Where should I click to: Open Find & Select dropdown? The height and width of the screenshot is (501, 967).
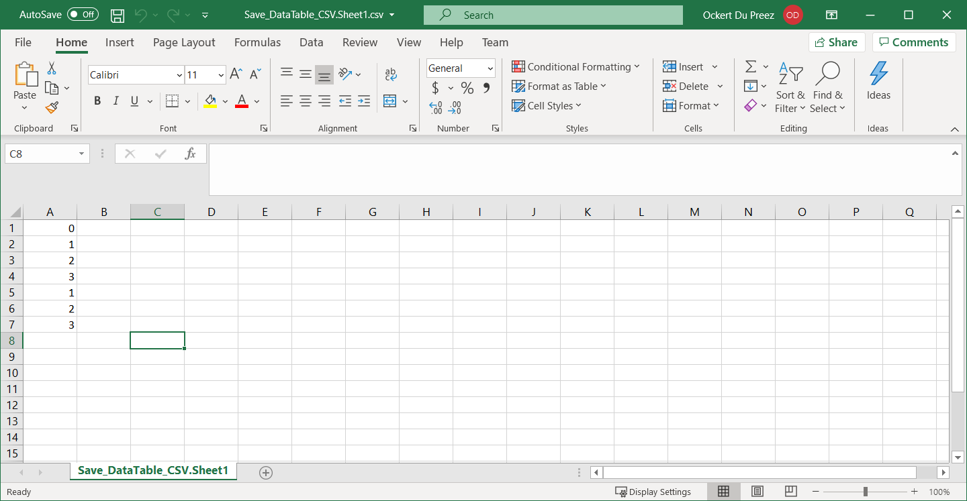[x=827, y=88]
